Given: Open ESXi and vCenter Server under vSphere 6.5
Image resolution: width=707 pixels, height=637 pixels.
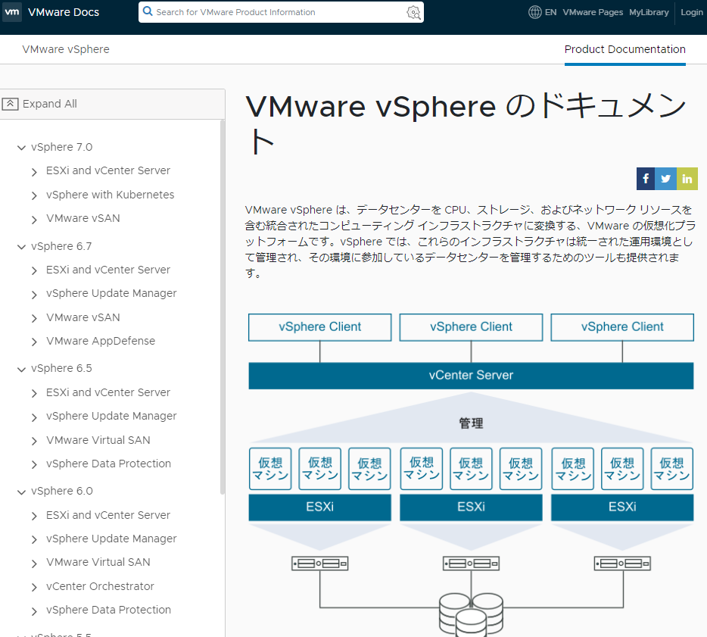Looking at the screenshot, I should tap(108, 392).
